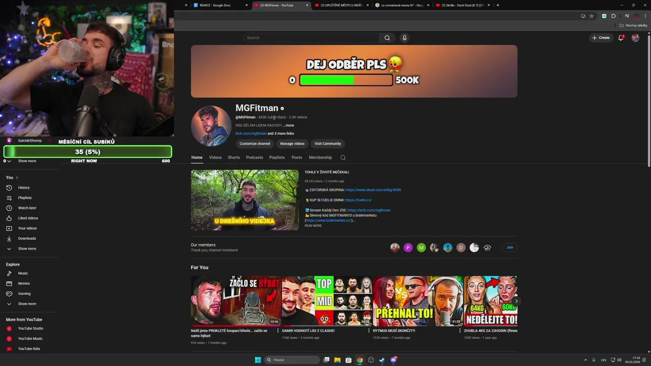Open File Explorer from the taskbar
Screen dimensions: 651x366
point(337,360)
